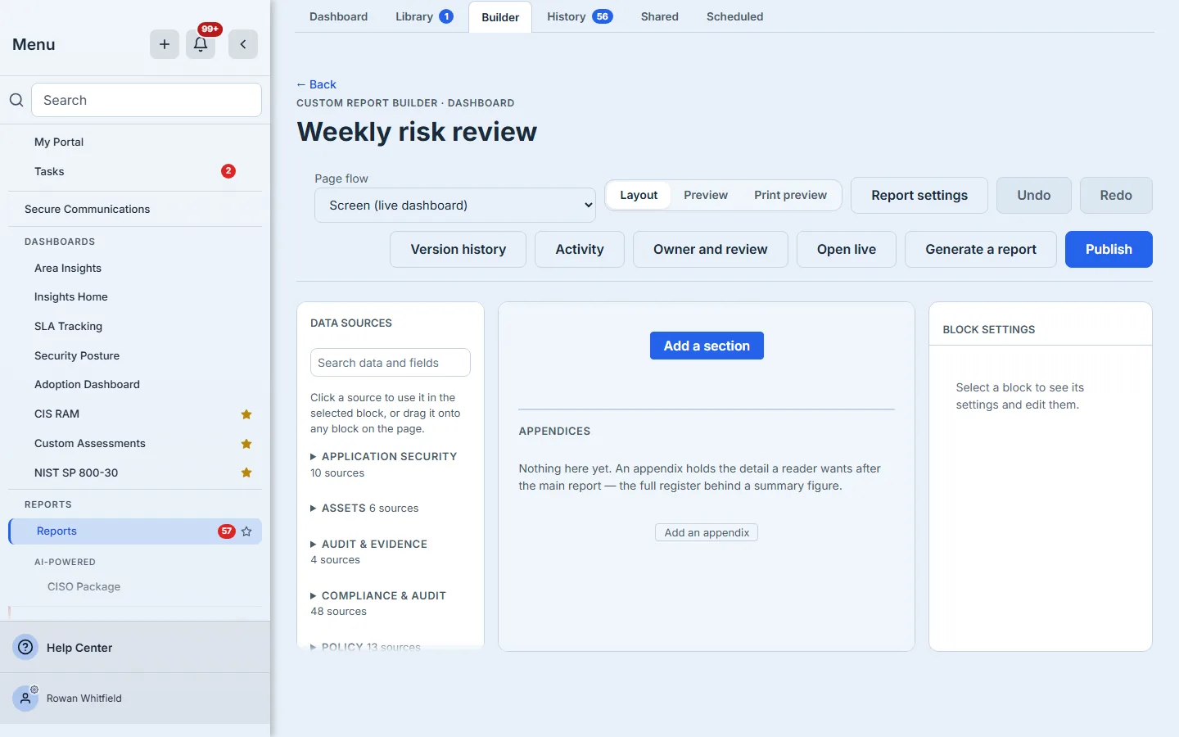
Task: Open Report settings
Action: point(919,196)
